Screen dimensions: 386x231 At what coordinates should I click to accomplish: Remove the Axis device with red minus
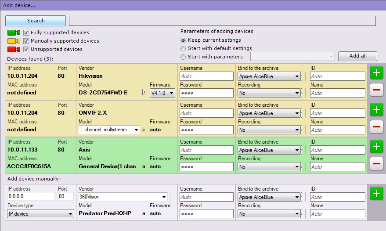pyautogui.click(x=376, y=164)
